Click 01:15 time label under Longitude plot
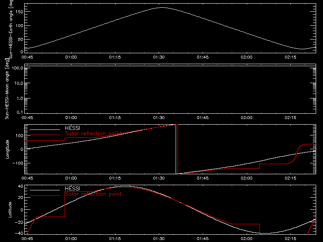323x242 pixels. point(115,178)
